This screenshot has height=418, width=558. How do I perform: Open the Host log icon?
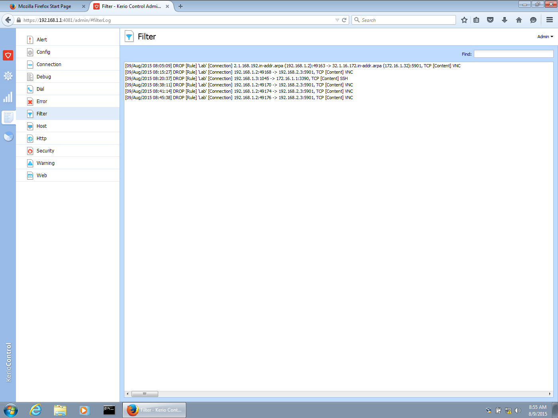pos(30,126)
